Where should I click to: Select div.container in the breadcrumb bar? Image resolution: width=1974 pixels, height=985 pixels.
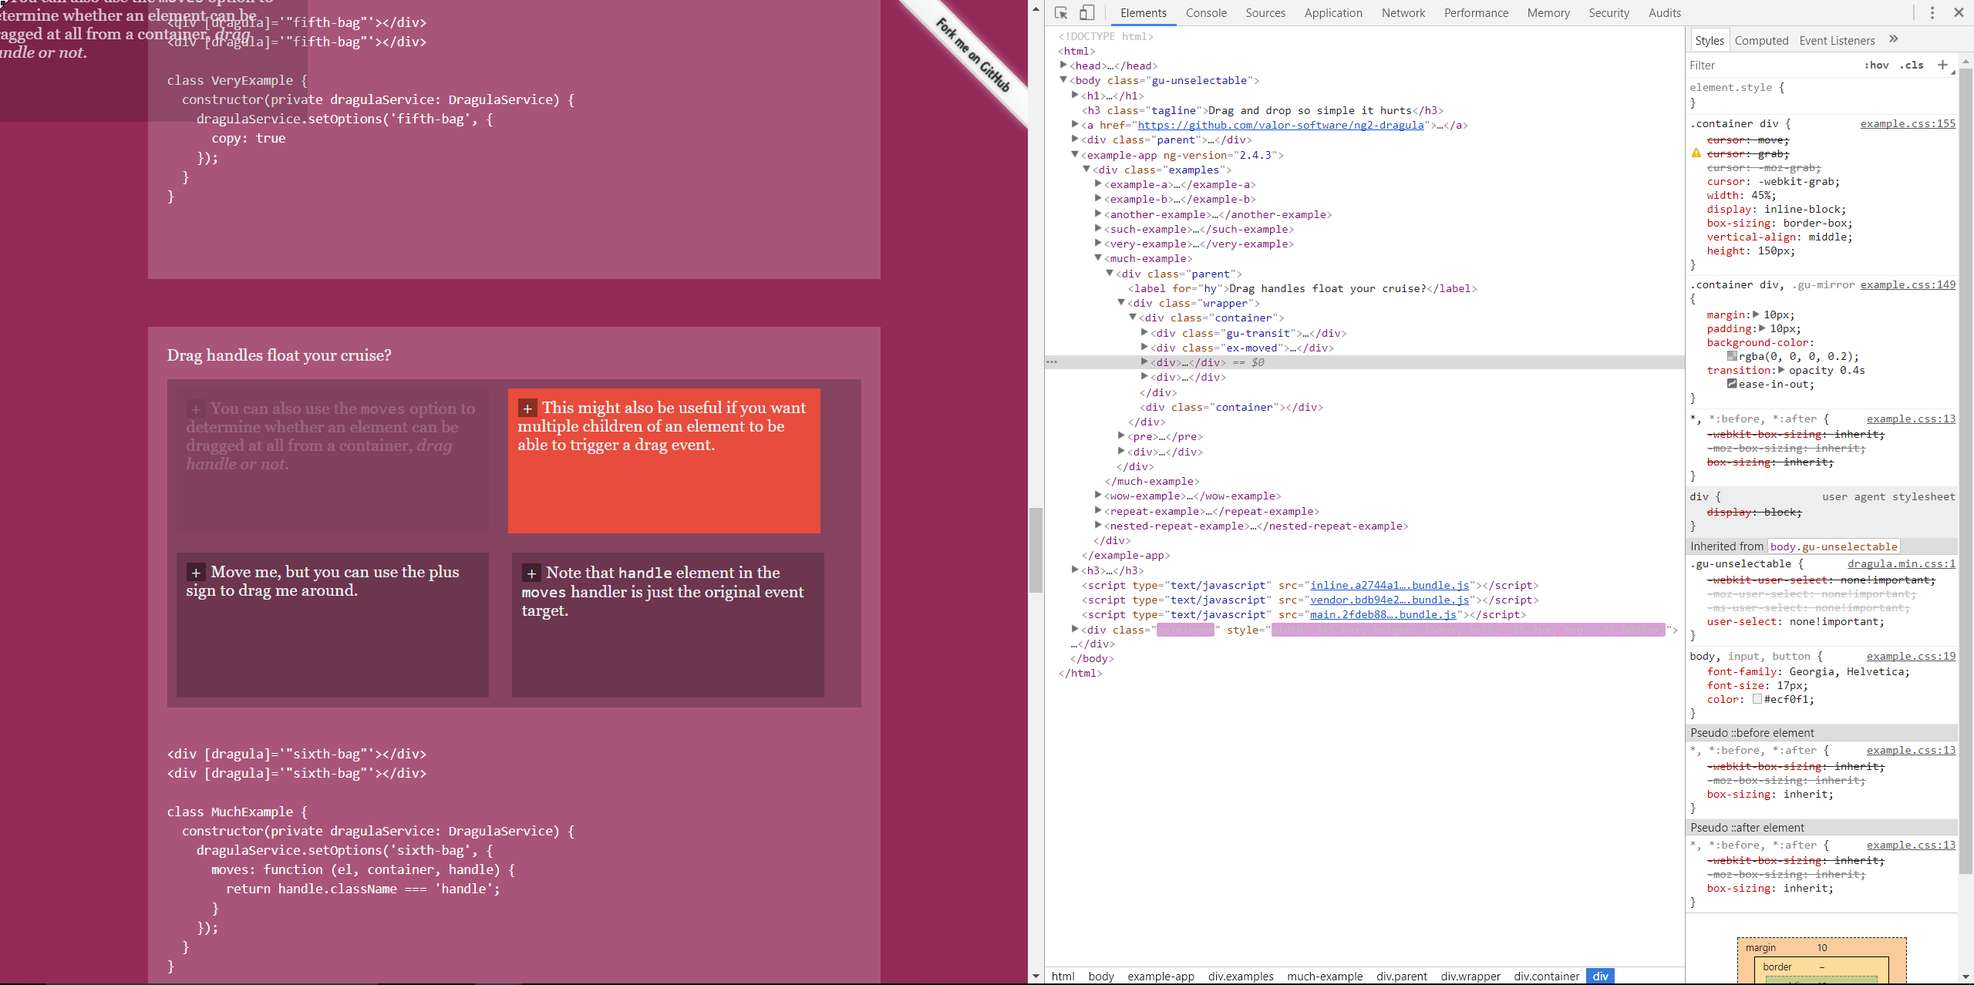coord(1546,976)
